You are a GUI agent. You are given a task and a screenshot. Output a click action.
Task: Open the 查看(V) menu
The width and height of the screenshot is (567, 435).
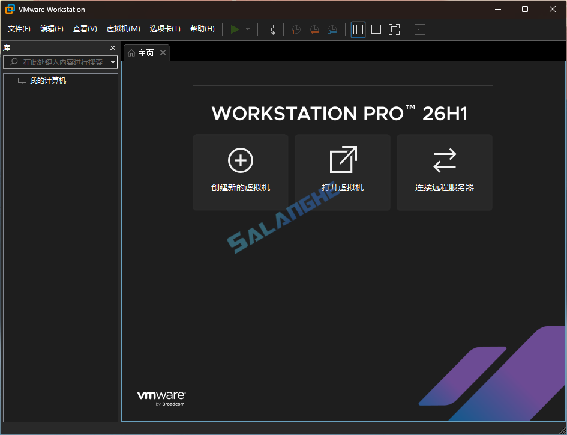tap(85, 29)
